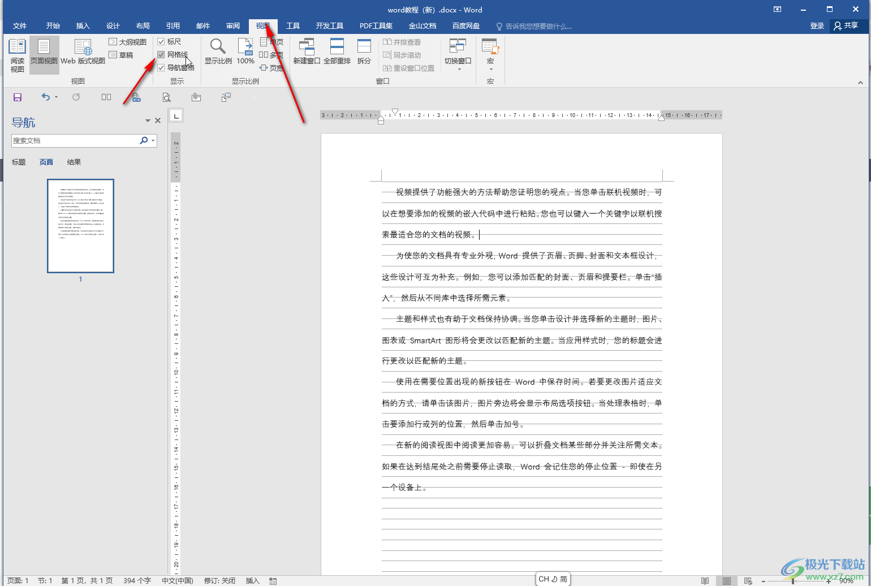Screen dimensions: 871x586
Task: Click web layout icon in status bar
Action: [x=748, y=581]
